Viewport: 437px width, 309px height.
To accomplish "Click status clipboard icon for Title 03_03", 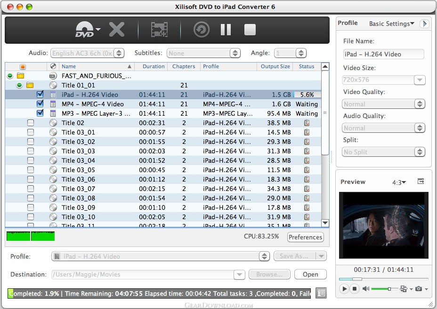I will coord(307,151).
